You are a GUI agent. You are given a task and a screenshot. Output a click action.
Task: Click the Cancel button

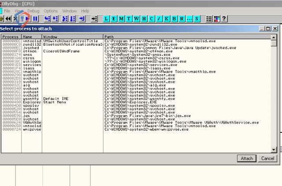(267, 158)
